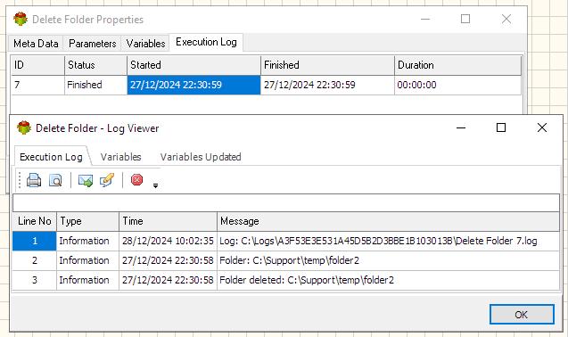Select Execution Log tab in Log Viewer
The width and height of the screenshot is (568, 337).
[51, 157]
